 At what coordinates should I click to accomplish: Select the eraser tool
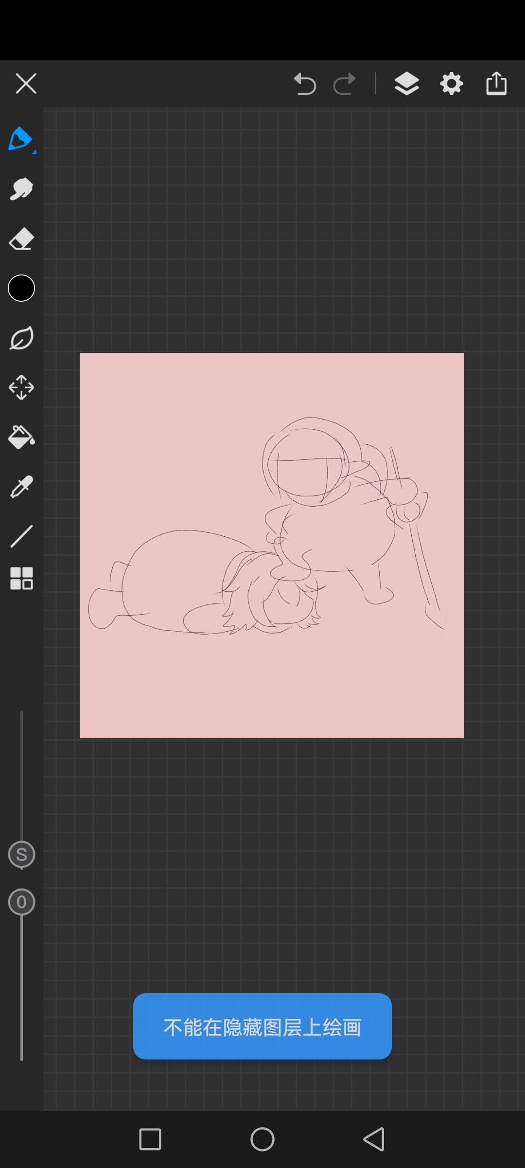click(x=21, y=239)
